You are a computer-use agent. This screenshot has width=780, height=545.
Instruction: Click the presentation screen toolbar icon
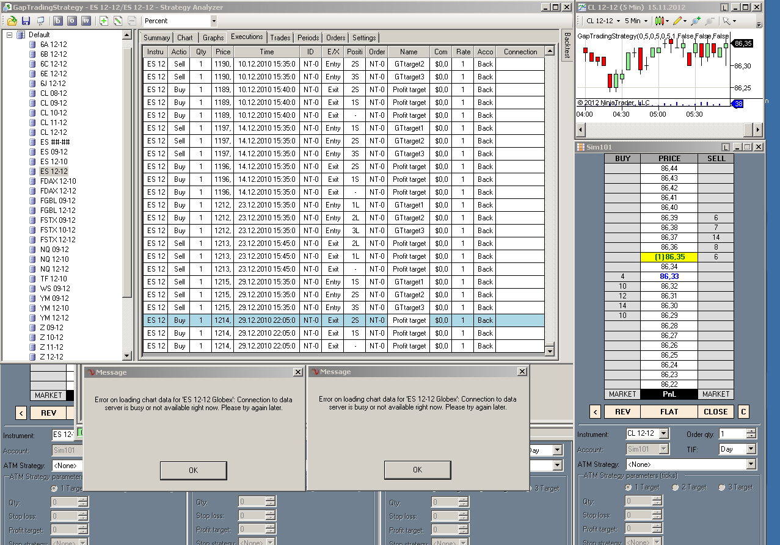[x=40, y=21]
